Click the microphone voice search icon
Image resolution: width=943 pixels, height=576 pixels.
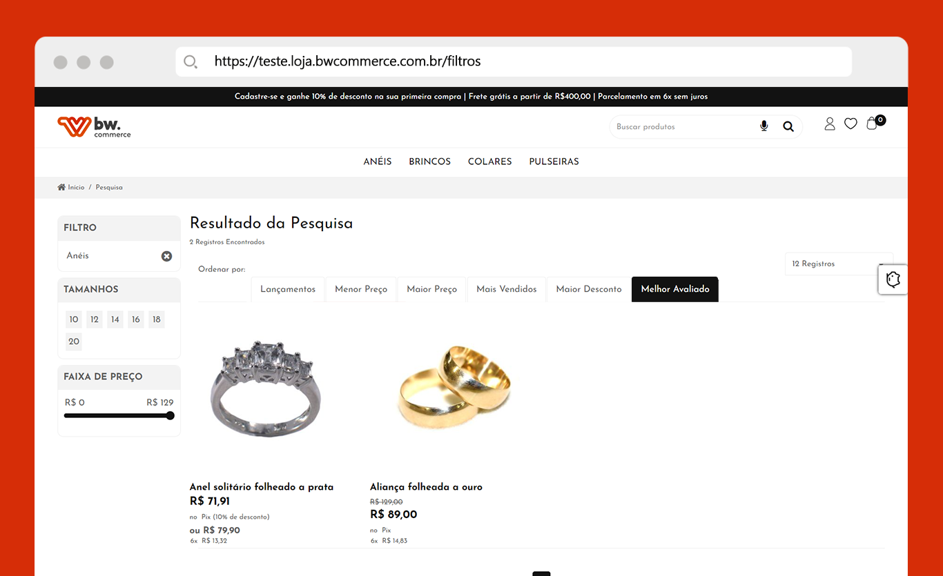click(764, 126)
